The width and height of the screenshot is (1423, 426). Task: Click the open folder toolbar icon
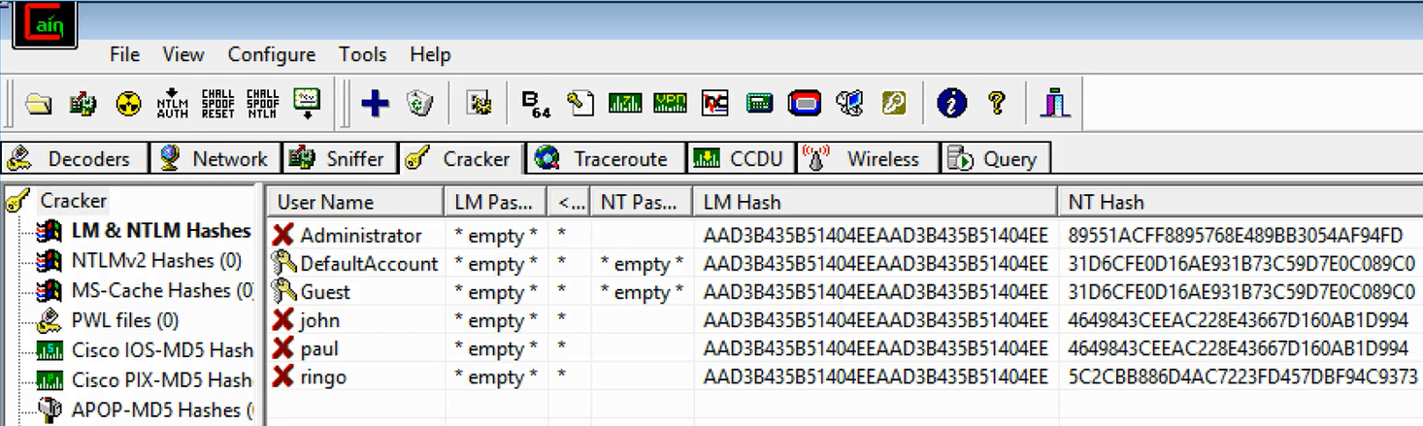pos(39,104)
